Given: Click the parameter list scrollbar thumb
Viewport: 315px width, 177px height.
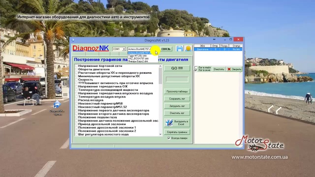Looking at the screenshot, I should point(160,76).
